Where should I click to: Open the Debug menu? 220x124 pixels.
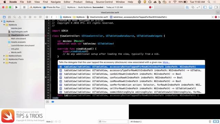pos(89,2)
